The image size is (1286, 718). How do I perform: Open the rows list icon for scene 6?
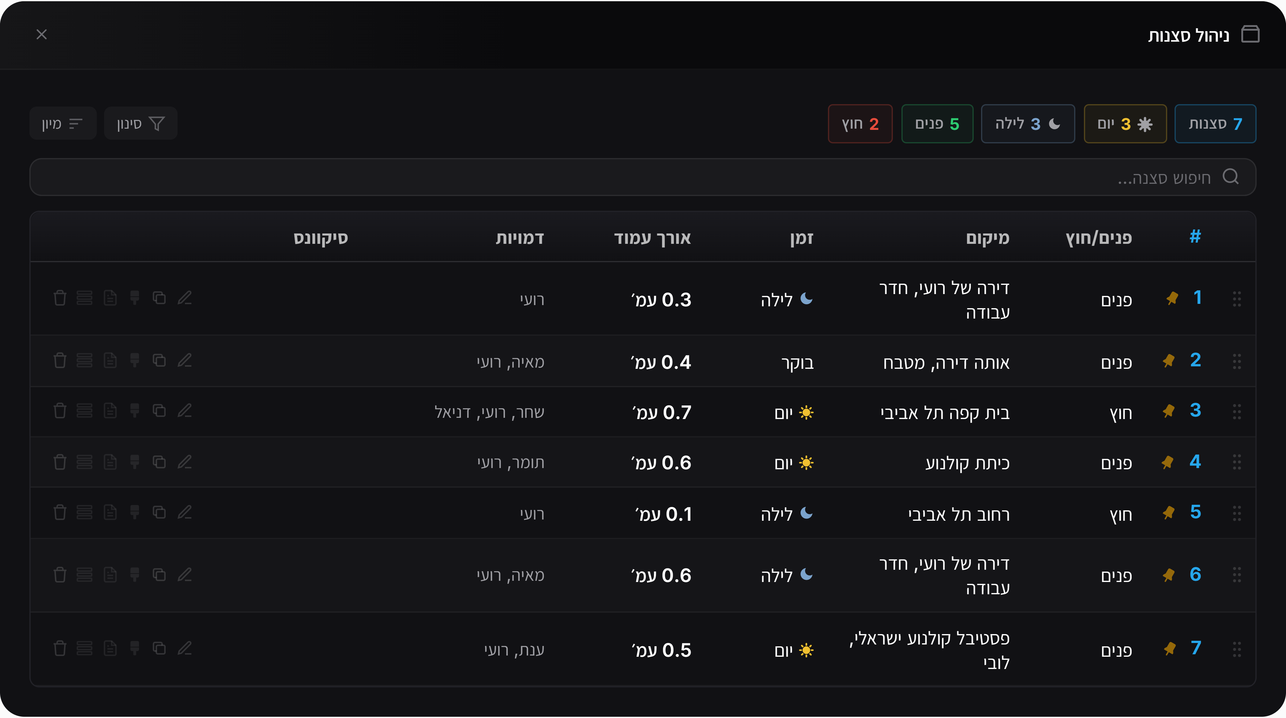coord(85,575)
